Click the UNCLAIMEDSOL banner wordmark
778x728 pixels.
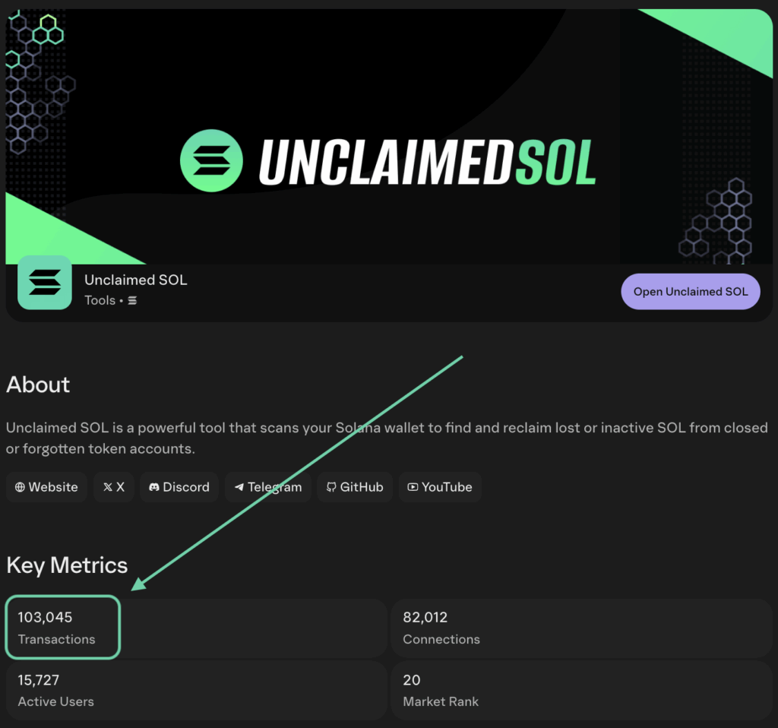[x=427, y=163]
